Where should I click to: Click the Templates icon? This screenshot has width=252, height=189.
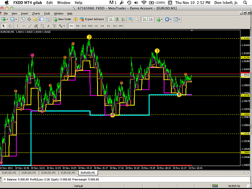click(x=176, y=19)
